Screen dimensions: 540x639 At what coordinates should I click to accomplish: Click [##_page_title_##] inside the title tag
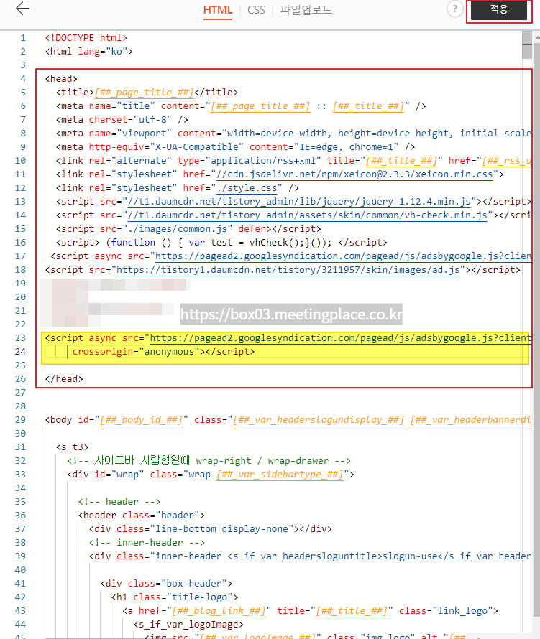pos(144,93)
